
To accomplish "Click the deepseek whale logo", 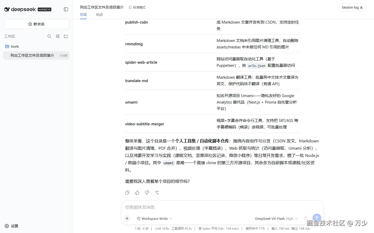I will (7, 9).
